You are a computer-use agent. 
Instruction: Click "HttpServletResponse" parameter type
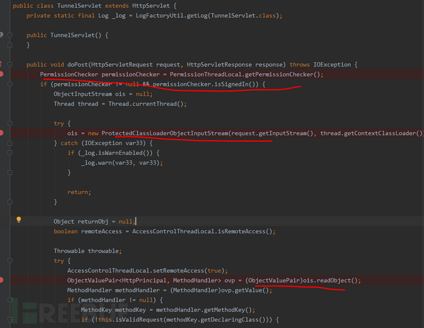point(219,64)
